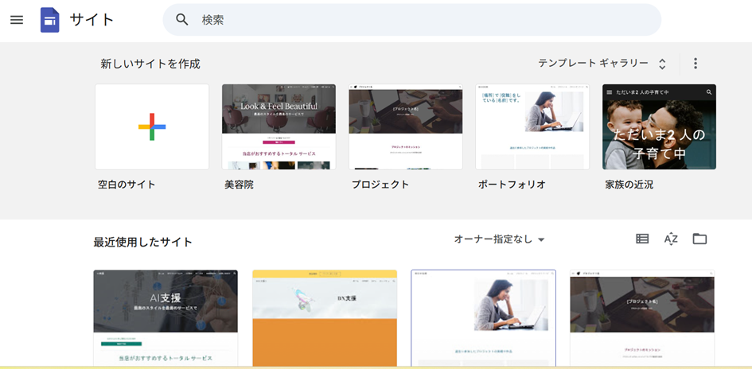Open the three-dot more options menu
The height and width of the screenshot is (369, 752).
pyautogui.click(x=695, y=64)
